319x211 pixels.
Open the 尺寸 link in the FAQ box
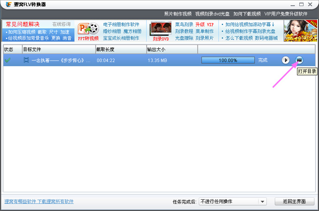pyautogui.click(x=53, y=32)
